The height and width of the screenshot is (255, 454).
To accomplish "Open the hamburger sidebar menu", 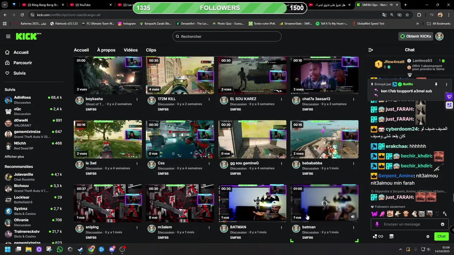I will [8, 36].
